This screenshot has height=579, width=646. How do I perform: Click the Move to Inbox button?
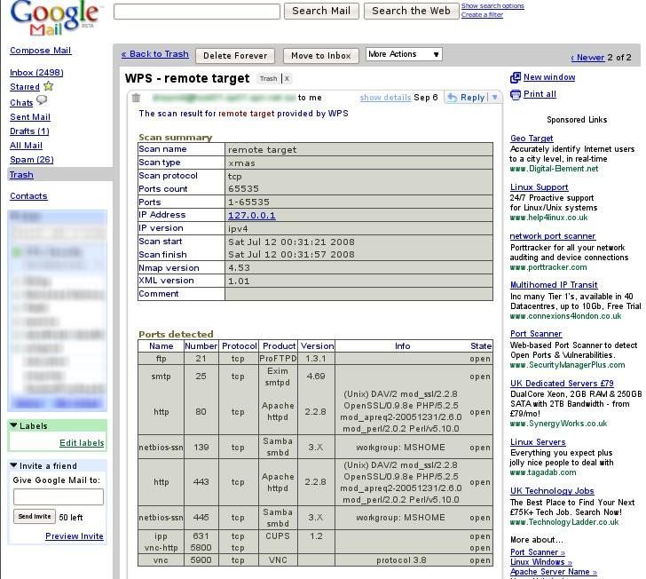[x=321, y=56]
